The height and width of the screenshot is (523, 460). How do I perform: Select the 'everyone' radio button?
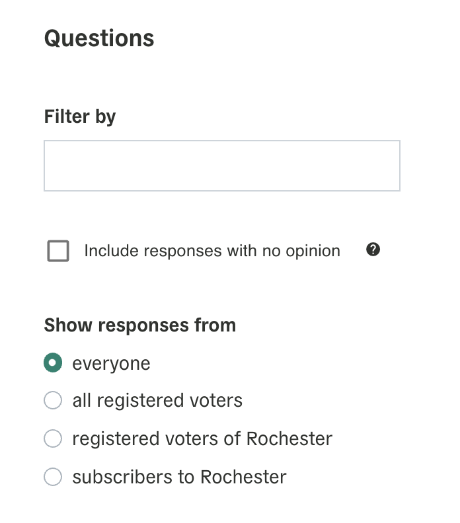53,363
